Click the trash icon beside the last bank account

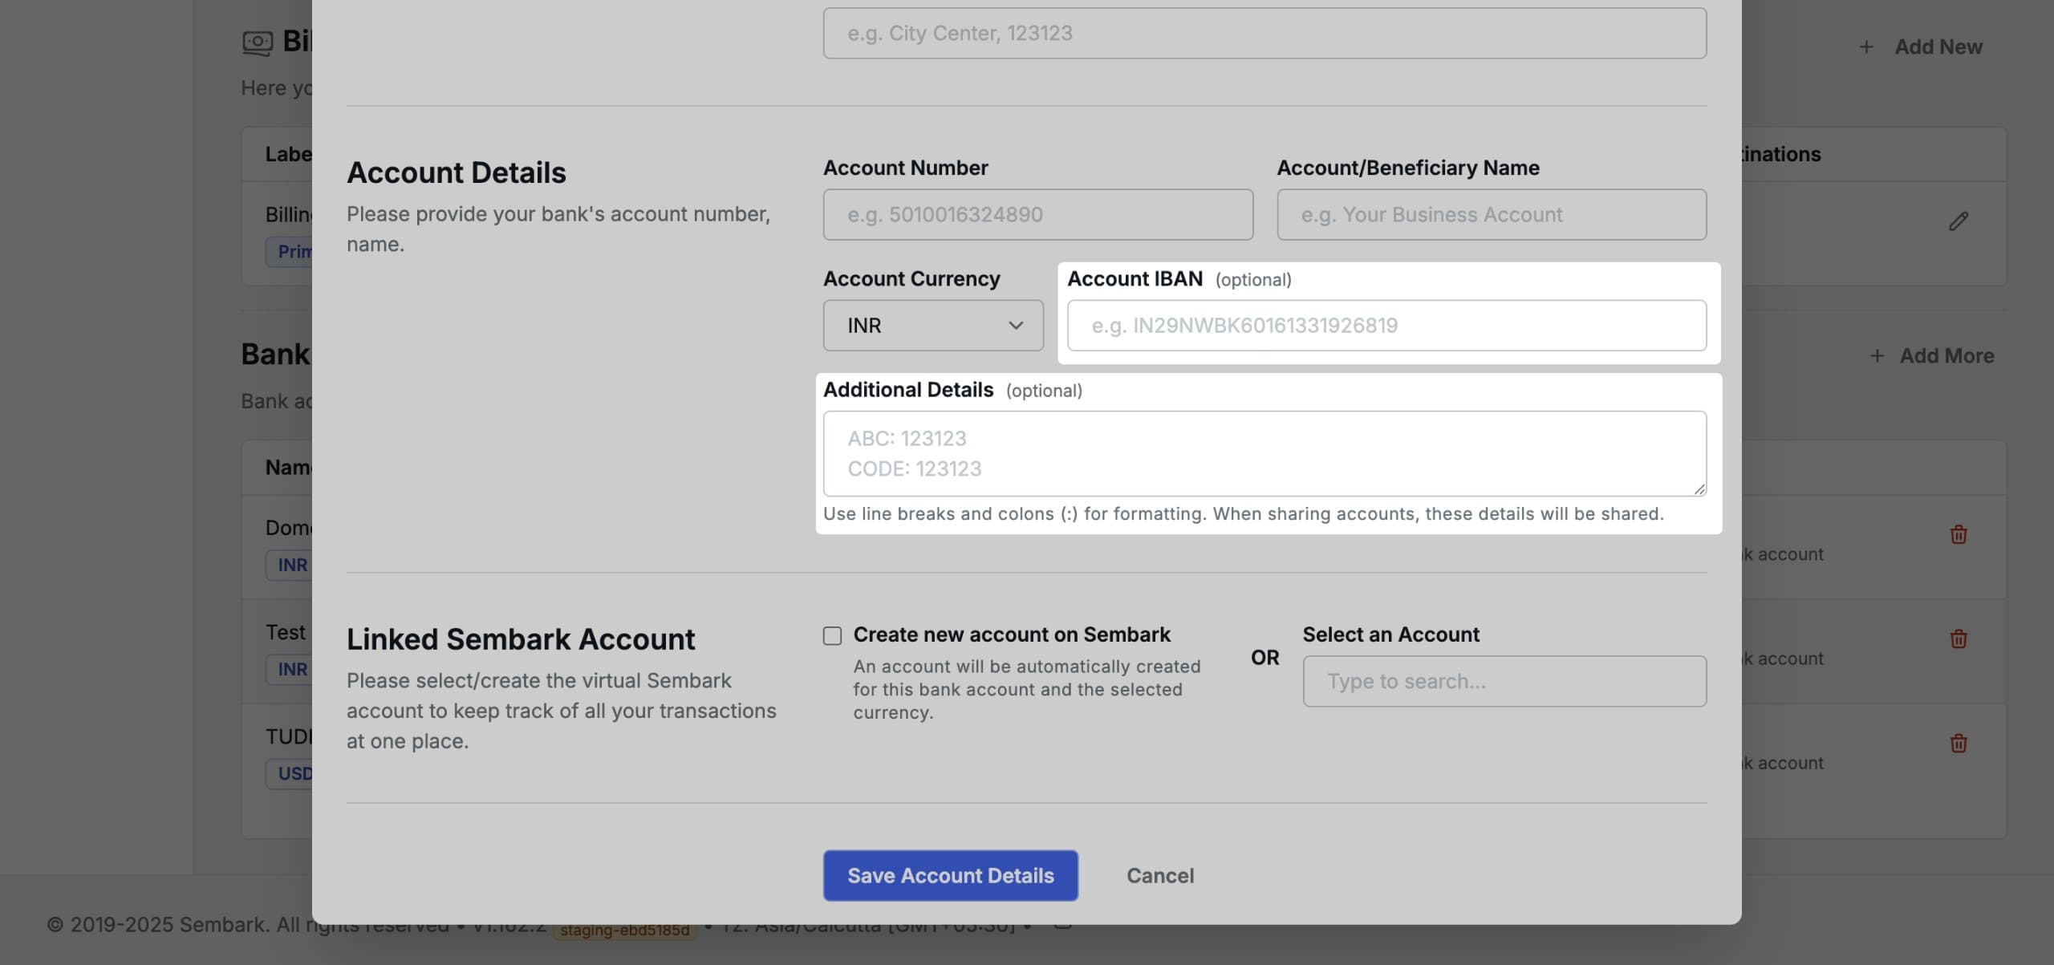click(1958, 744)
